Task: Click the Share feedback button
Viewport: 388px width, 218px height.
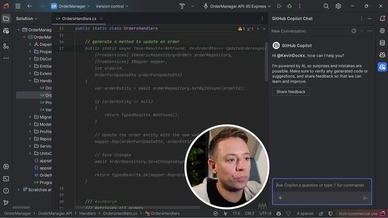Action: coord(291,91)
